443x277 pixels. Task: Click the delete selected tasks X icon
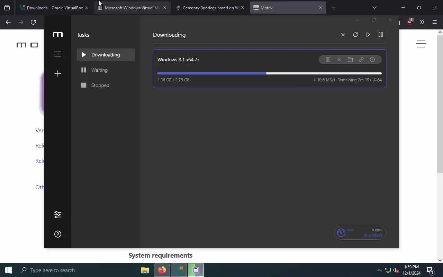click(343, 35)
